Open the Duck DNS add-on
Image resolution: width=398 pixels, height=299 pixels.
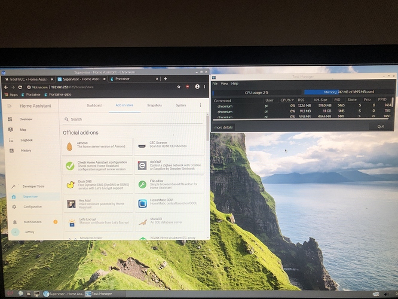pyautogui.click(x=98, y=185)
